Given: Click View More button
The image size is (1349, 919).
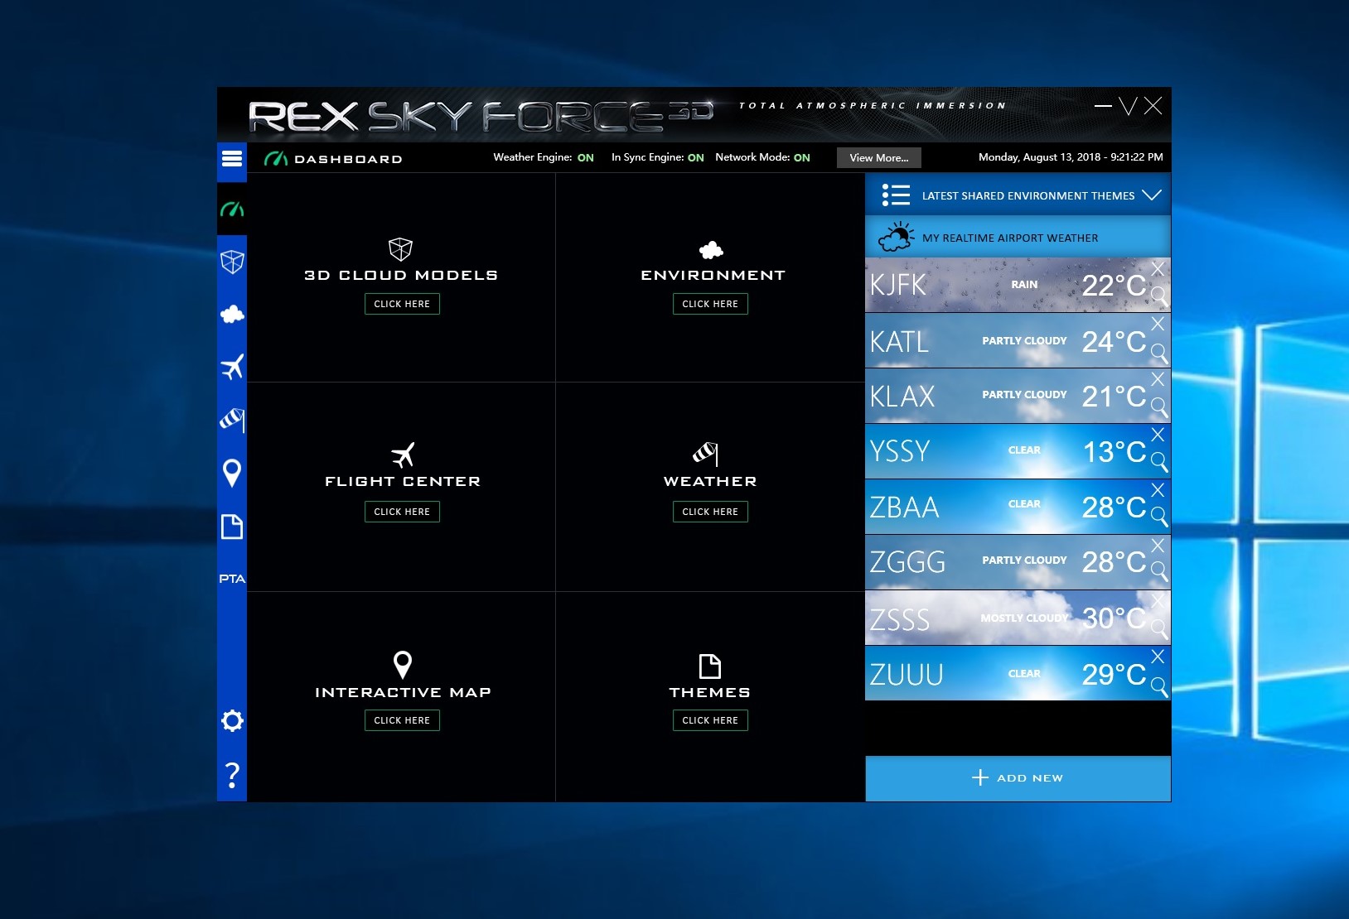Looking at the screenshot, I should pyautogui.click(x=879, y=158).
